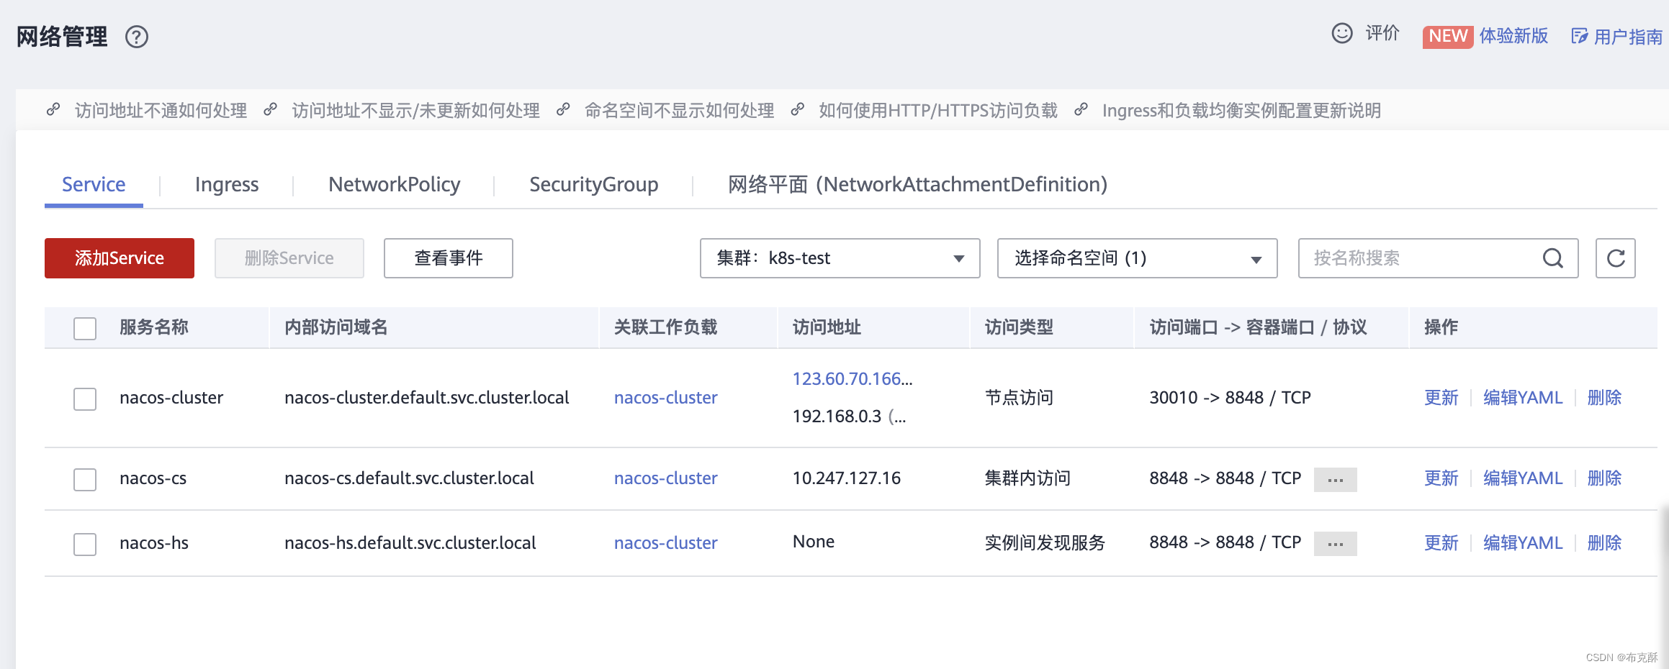Click chain icon before 访问地址不通如何处理
The width and height of the screenshot is (1669, 669).
pyautogui.click(x=53, y=110)
